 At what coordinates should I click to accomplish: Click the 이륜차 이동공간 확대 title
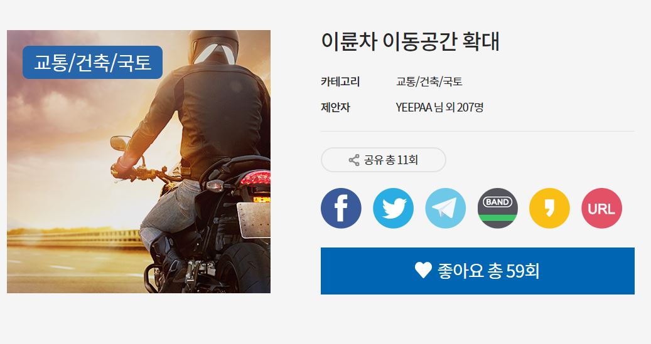tap(410, 41)
